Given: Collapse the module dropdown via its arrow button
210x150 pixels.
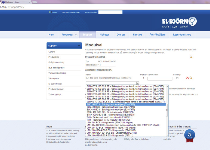Looking at the screenshot, I should coord(138,83).
